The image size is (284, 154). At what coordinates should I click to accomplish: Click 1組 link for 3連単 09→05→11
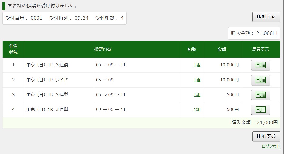(197, 110)
